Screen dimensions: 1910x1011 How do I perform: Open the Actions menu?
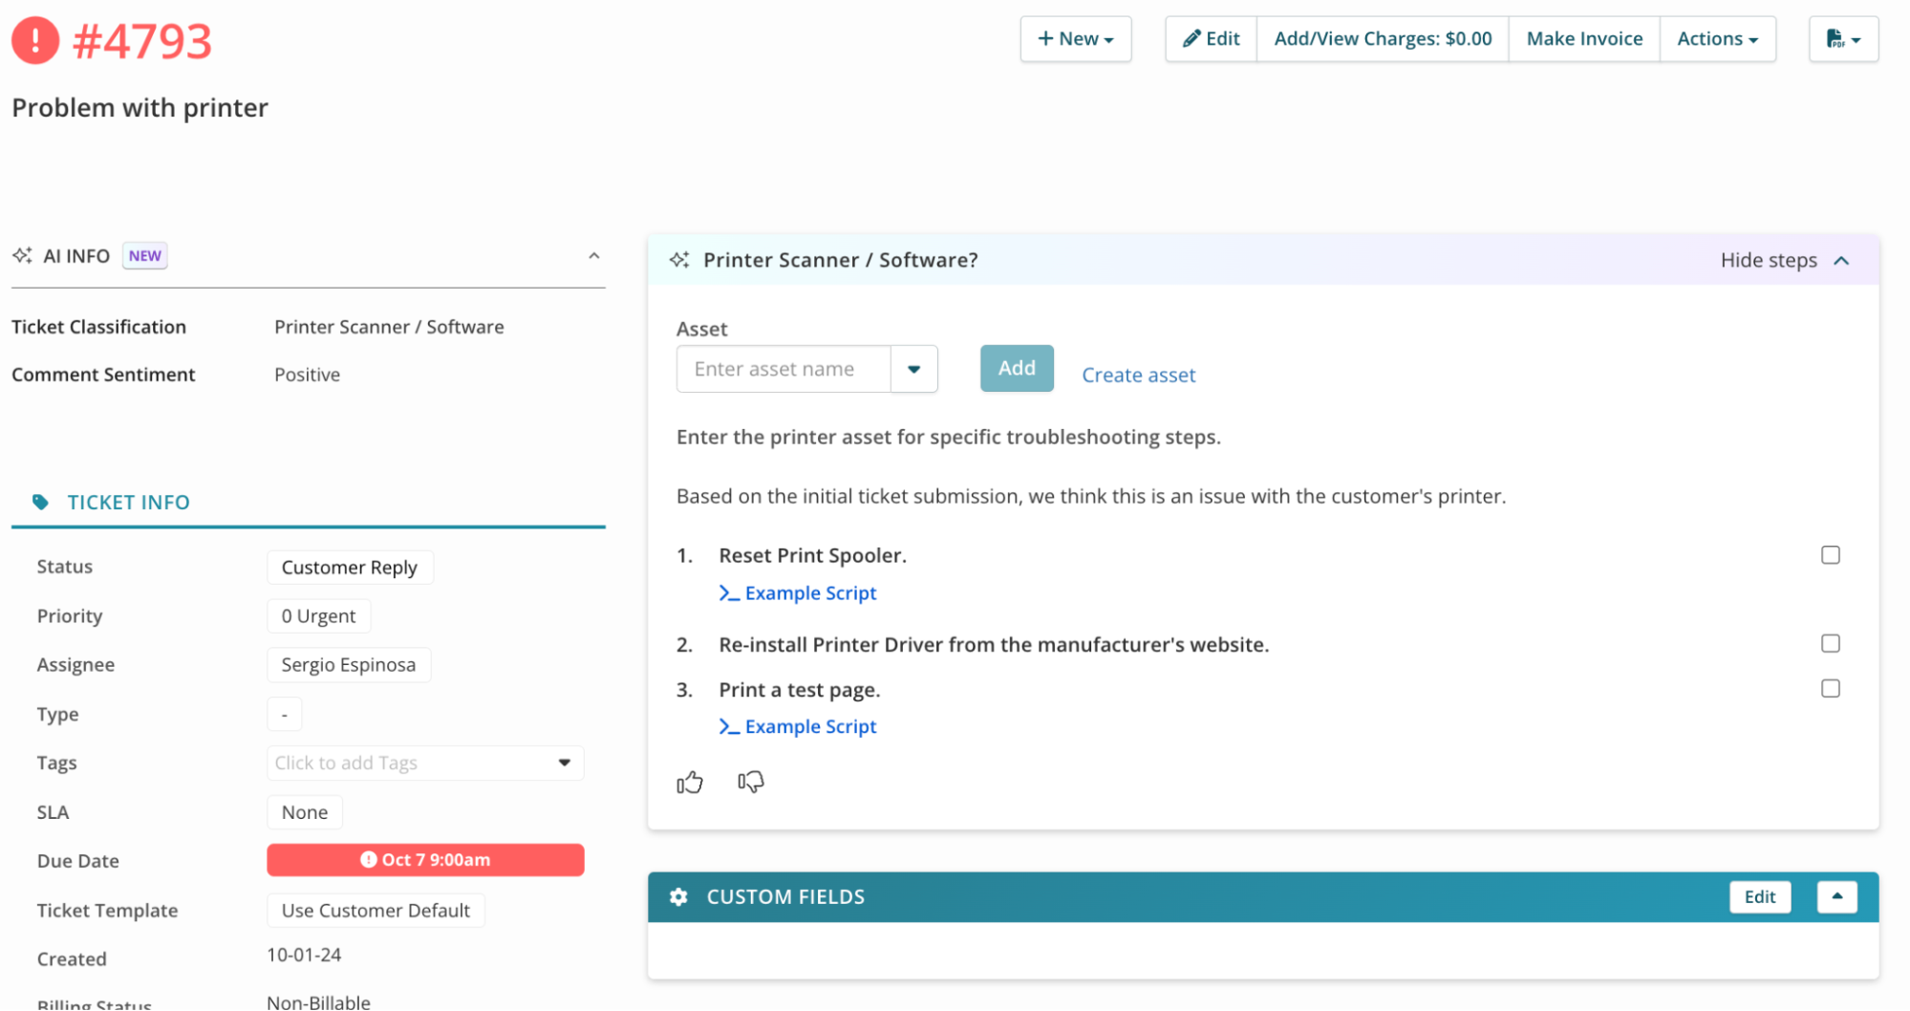[1717, 39]
